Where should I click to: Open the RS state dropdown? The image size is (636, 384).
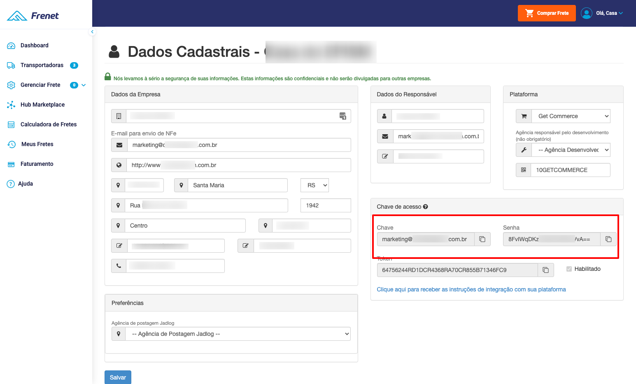[315, 185]
